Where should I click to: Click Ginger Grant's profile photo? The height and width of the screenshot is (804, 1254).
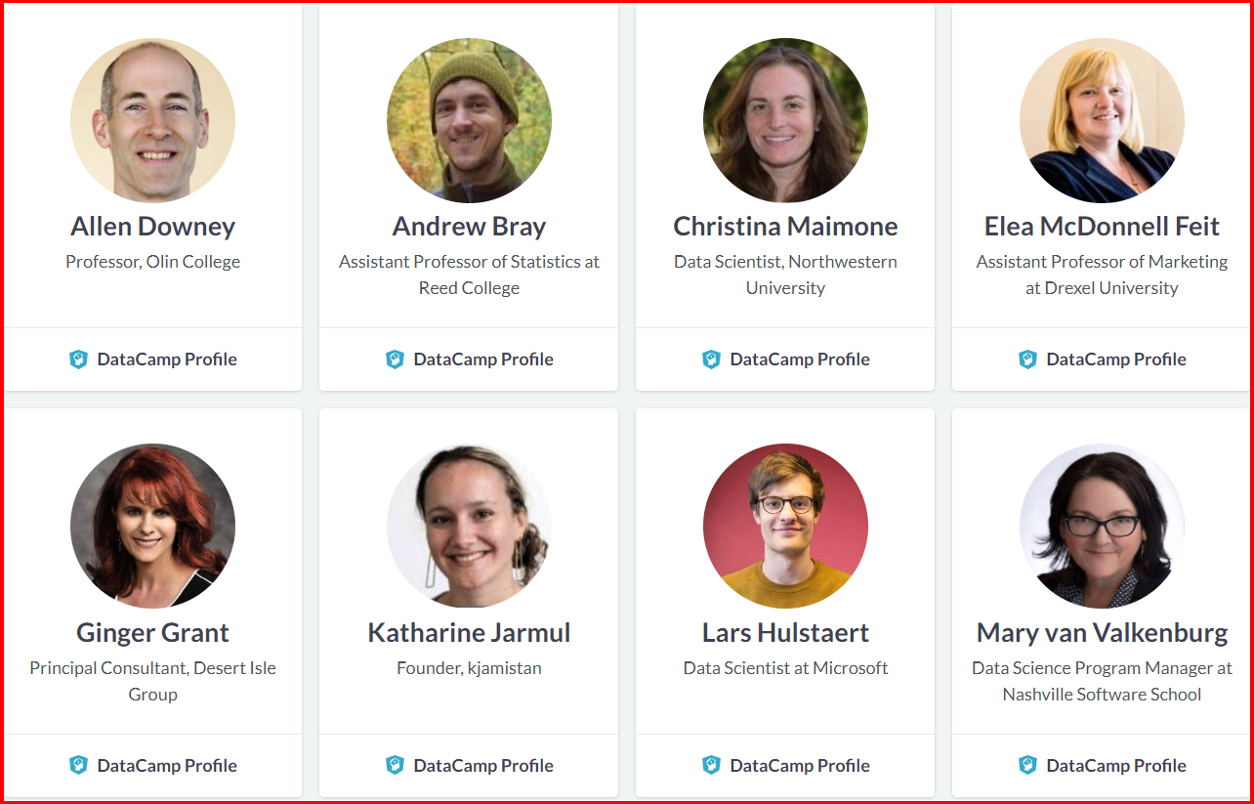pos(152,527)
